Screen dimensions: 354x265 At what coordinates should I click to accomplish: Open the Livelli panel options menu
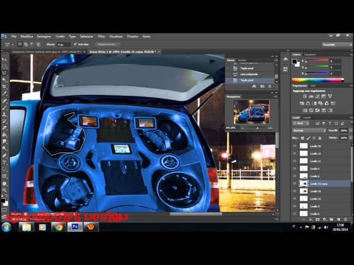point(351,118)
